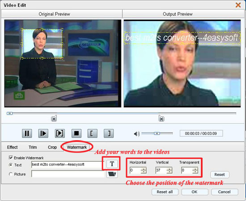
Task: Set trim end with right bracket button
Action: (x=109, y=133)
